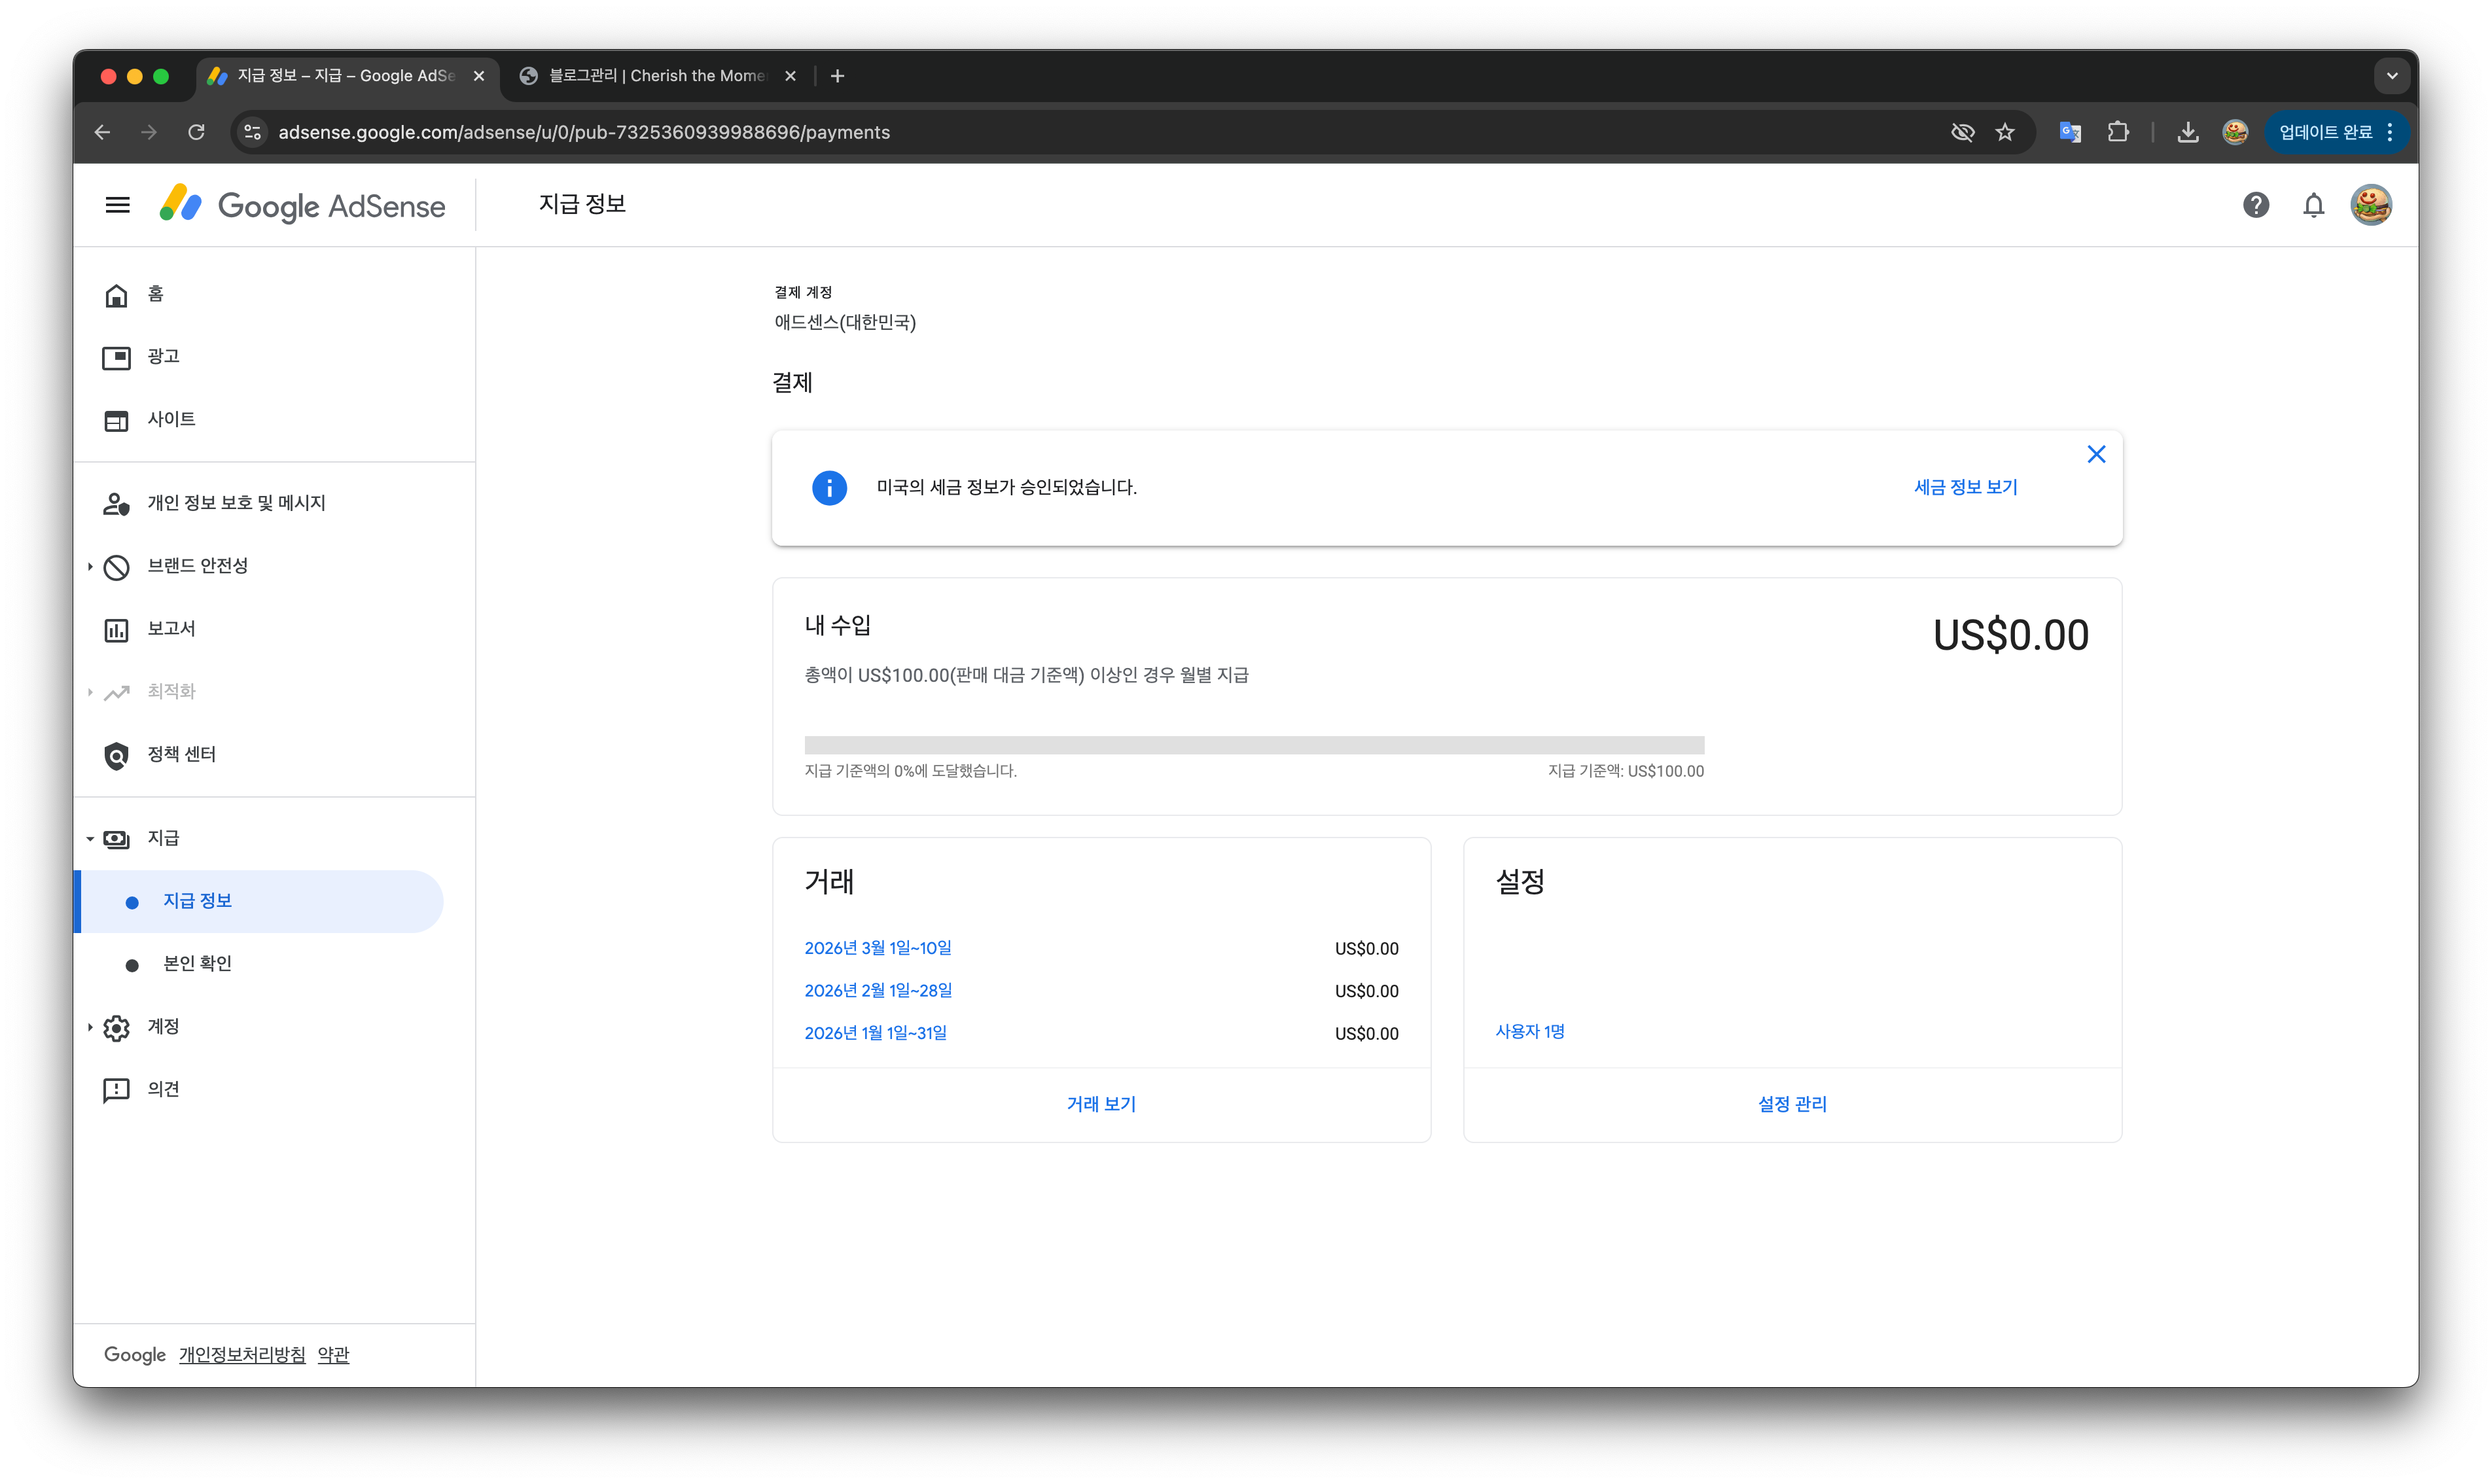2492x1484 pixels.
Task: Reload the page with the refresh icon
Action: [196, 132]
